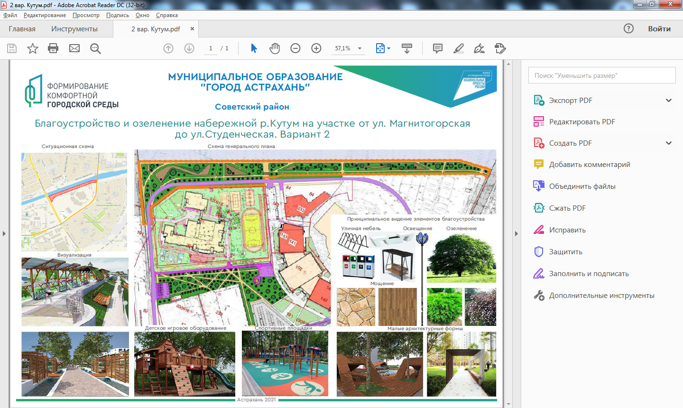Open the Окно menu
This screenshot has width=683, height=408.
click(x=142, y=15)
